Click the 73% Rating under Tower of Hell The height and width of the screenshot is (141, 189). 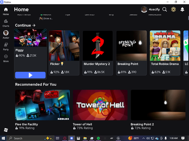[83, 128]
